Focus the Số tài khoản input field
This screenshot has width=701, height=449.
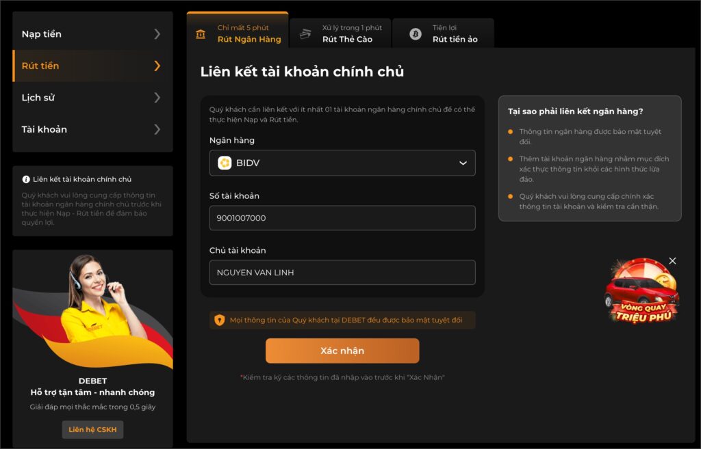pyautogui.click(x=342, y=218)
